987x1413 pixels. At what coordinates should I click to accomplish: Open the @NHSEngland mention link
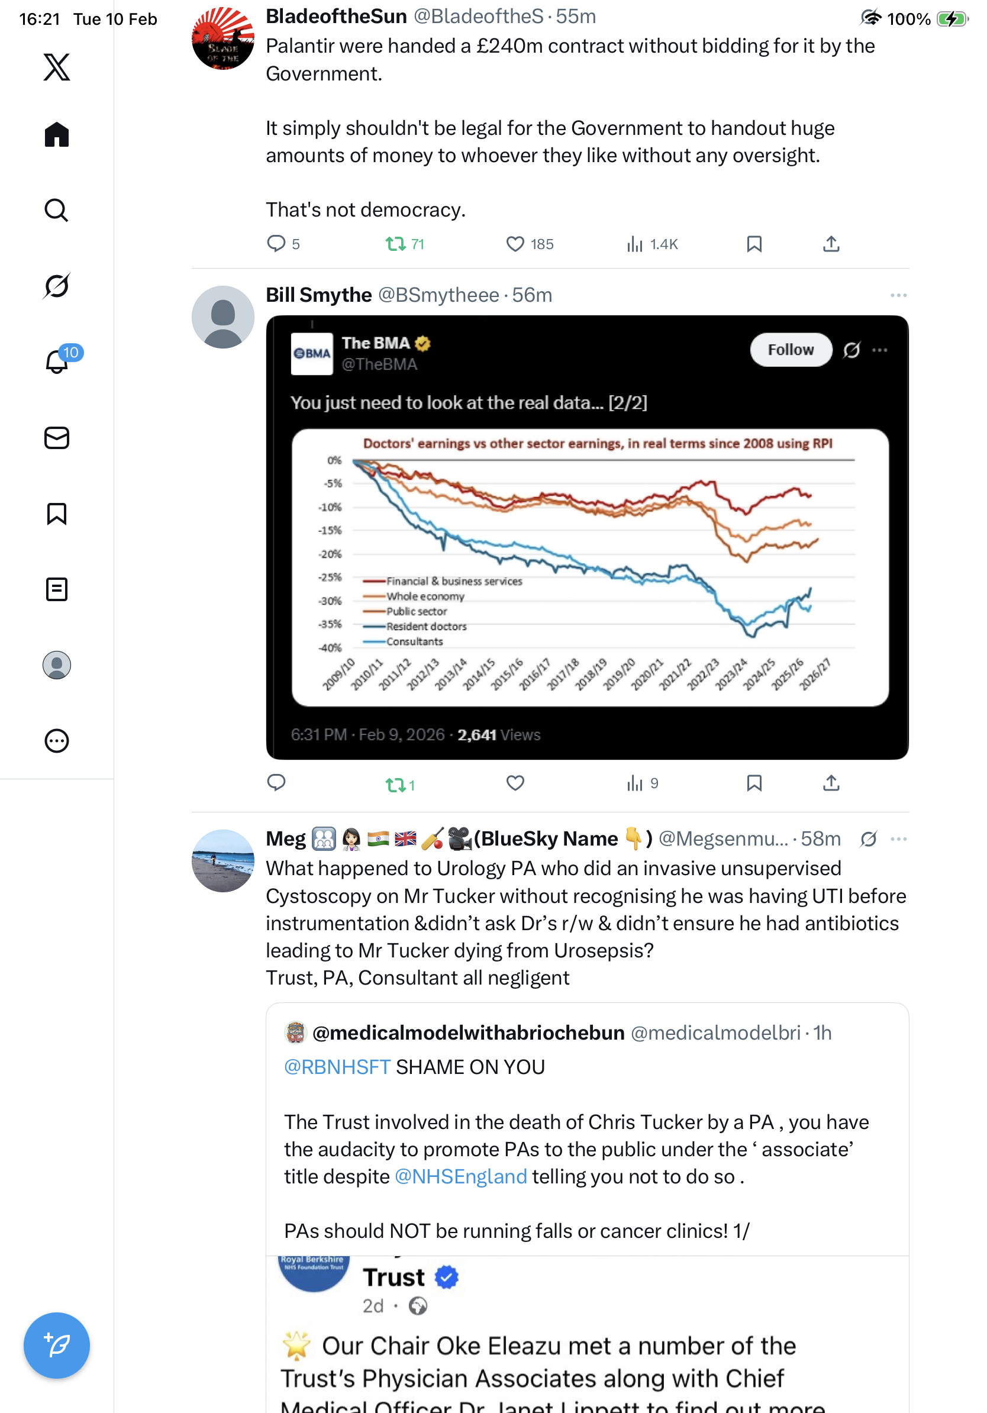[x=460, y=1177]
